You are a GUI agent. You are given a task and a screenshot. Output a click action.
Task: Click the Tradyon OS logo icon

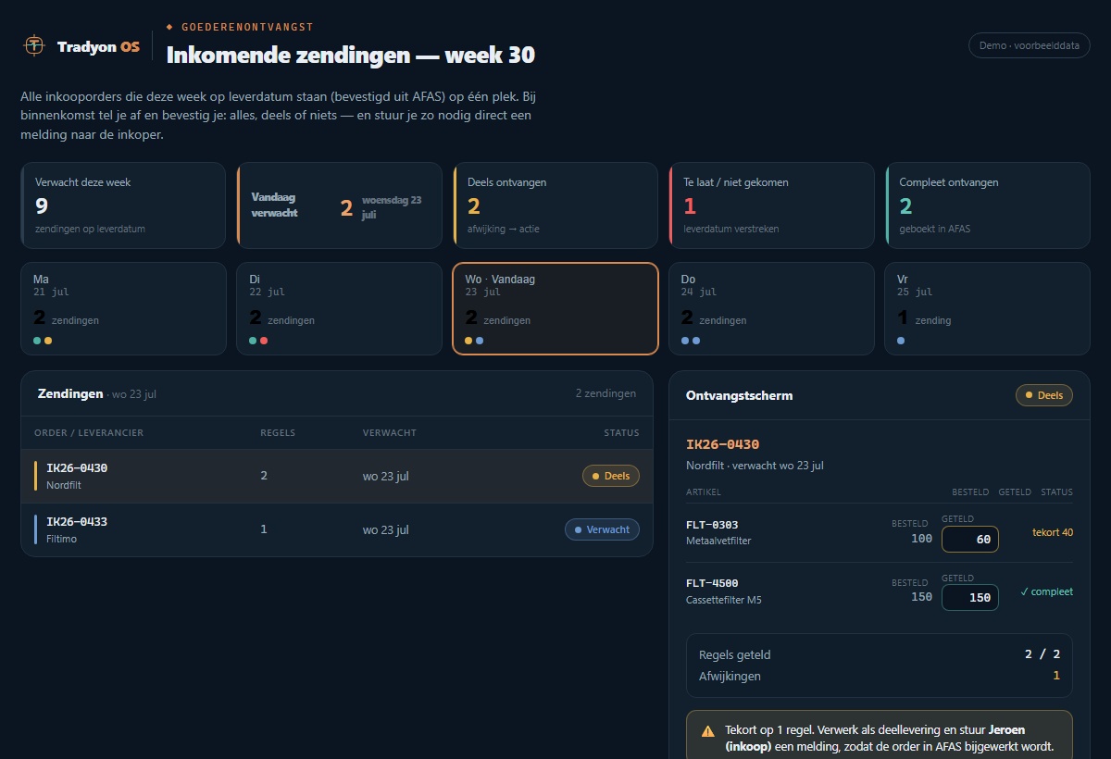point(34,45)
